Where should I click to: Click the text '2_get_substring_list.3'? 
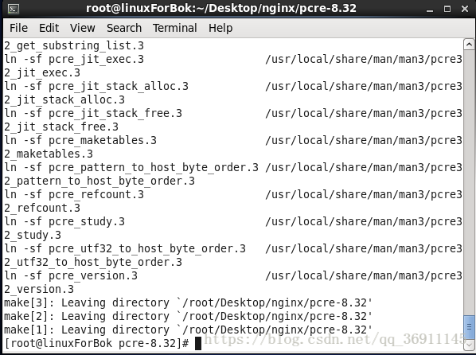(x=74, y=46)
